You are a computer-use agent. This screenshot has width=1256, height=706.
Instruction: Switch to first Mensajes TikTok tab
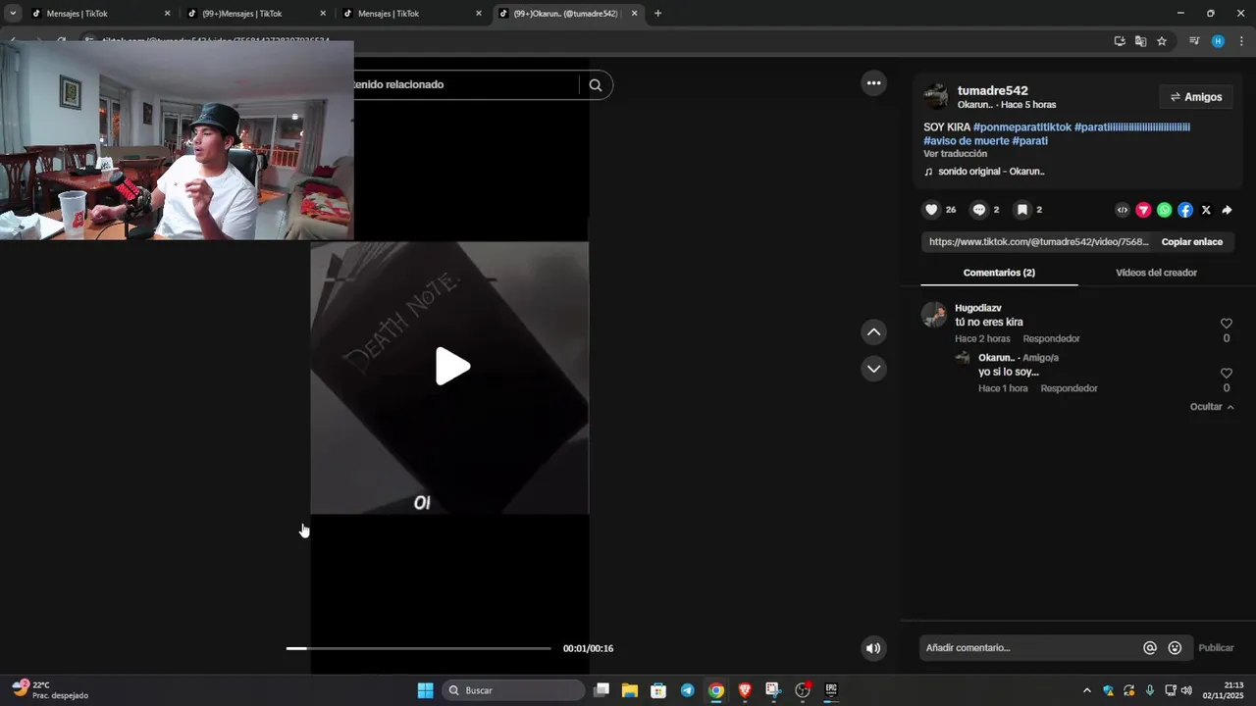coord(98,14)
